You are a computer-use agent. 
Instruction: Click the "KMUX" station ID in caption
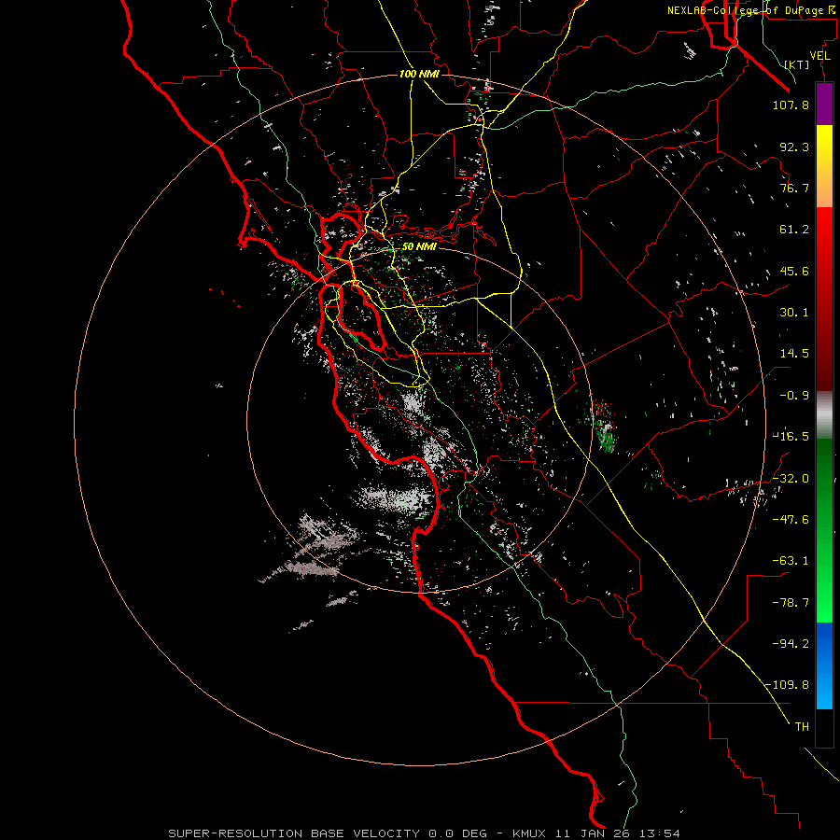coord(531,833)
